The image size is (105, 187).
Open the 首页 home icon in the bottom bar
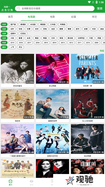tap(10, 181)
